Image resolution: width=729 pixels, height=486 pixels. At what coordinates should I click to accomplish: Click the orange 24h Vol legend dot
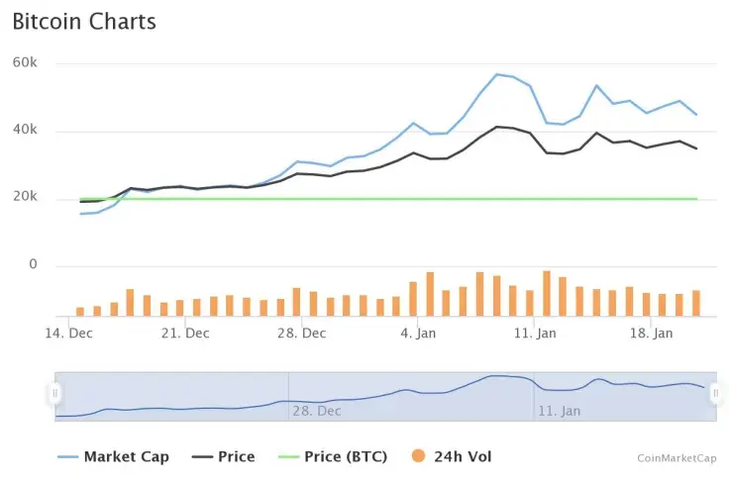417,456
